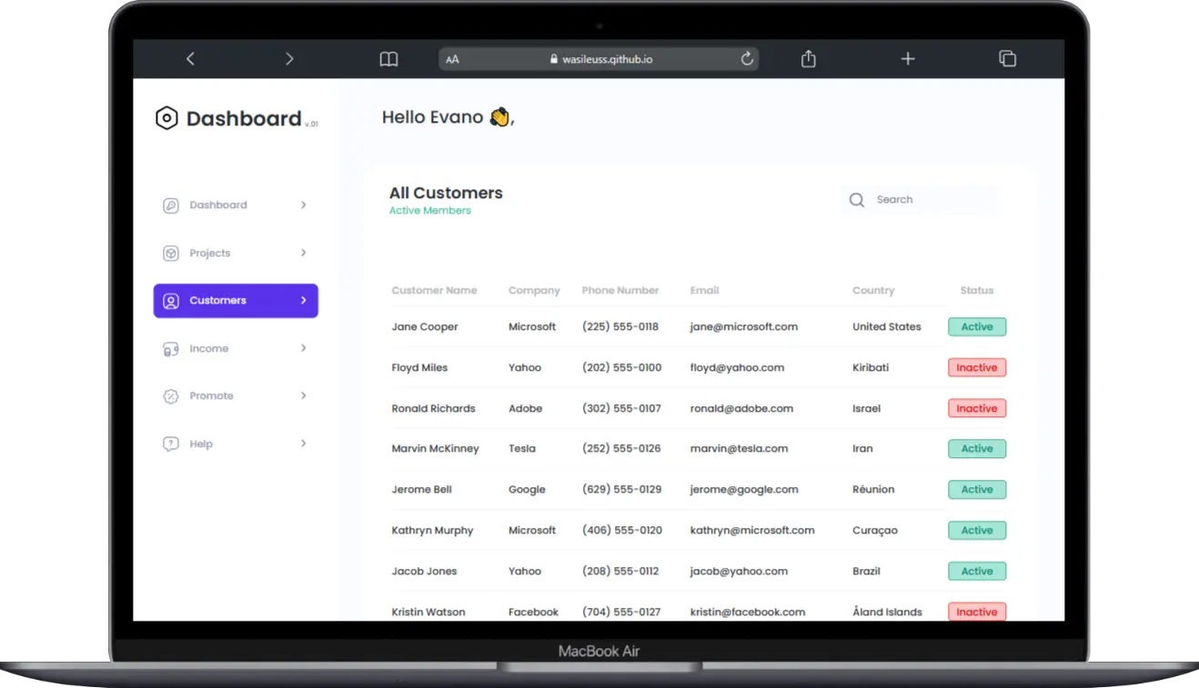Expand the Help menu chevron
Screen dimensions: 1199x688
click(304, 444)
